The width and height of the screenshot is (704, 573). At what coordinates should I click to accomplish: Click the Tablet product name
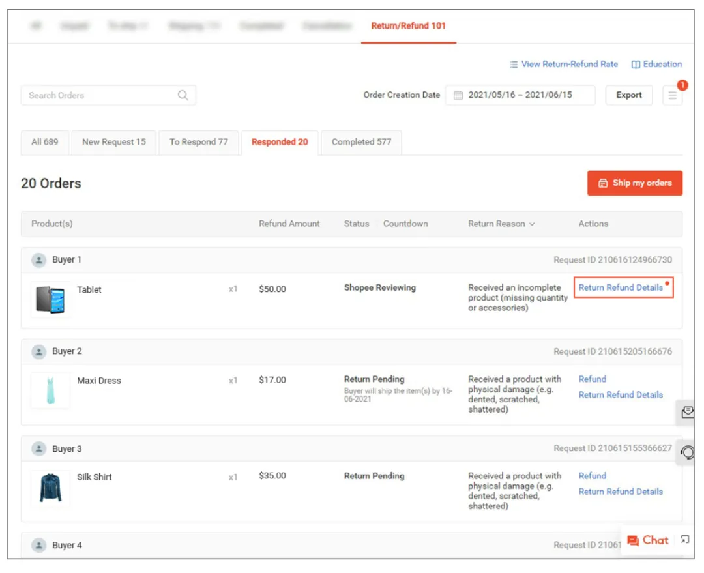point(89,290)
